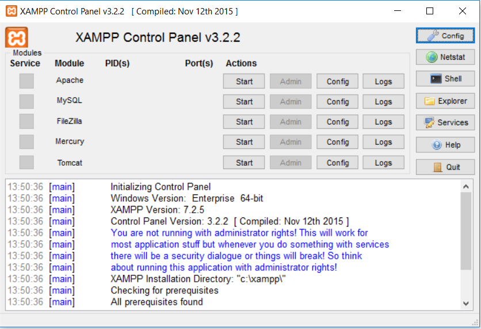
Task: Toggle the Apache service checkbox
Action: pos(26,81)
